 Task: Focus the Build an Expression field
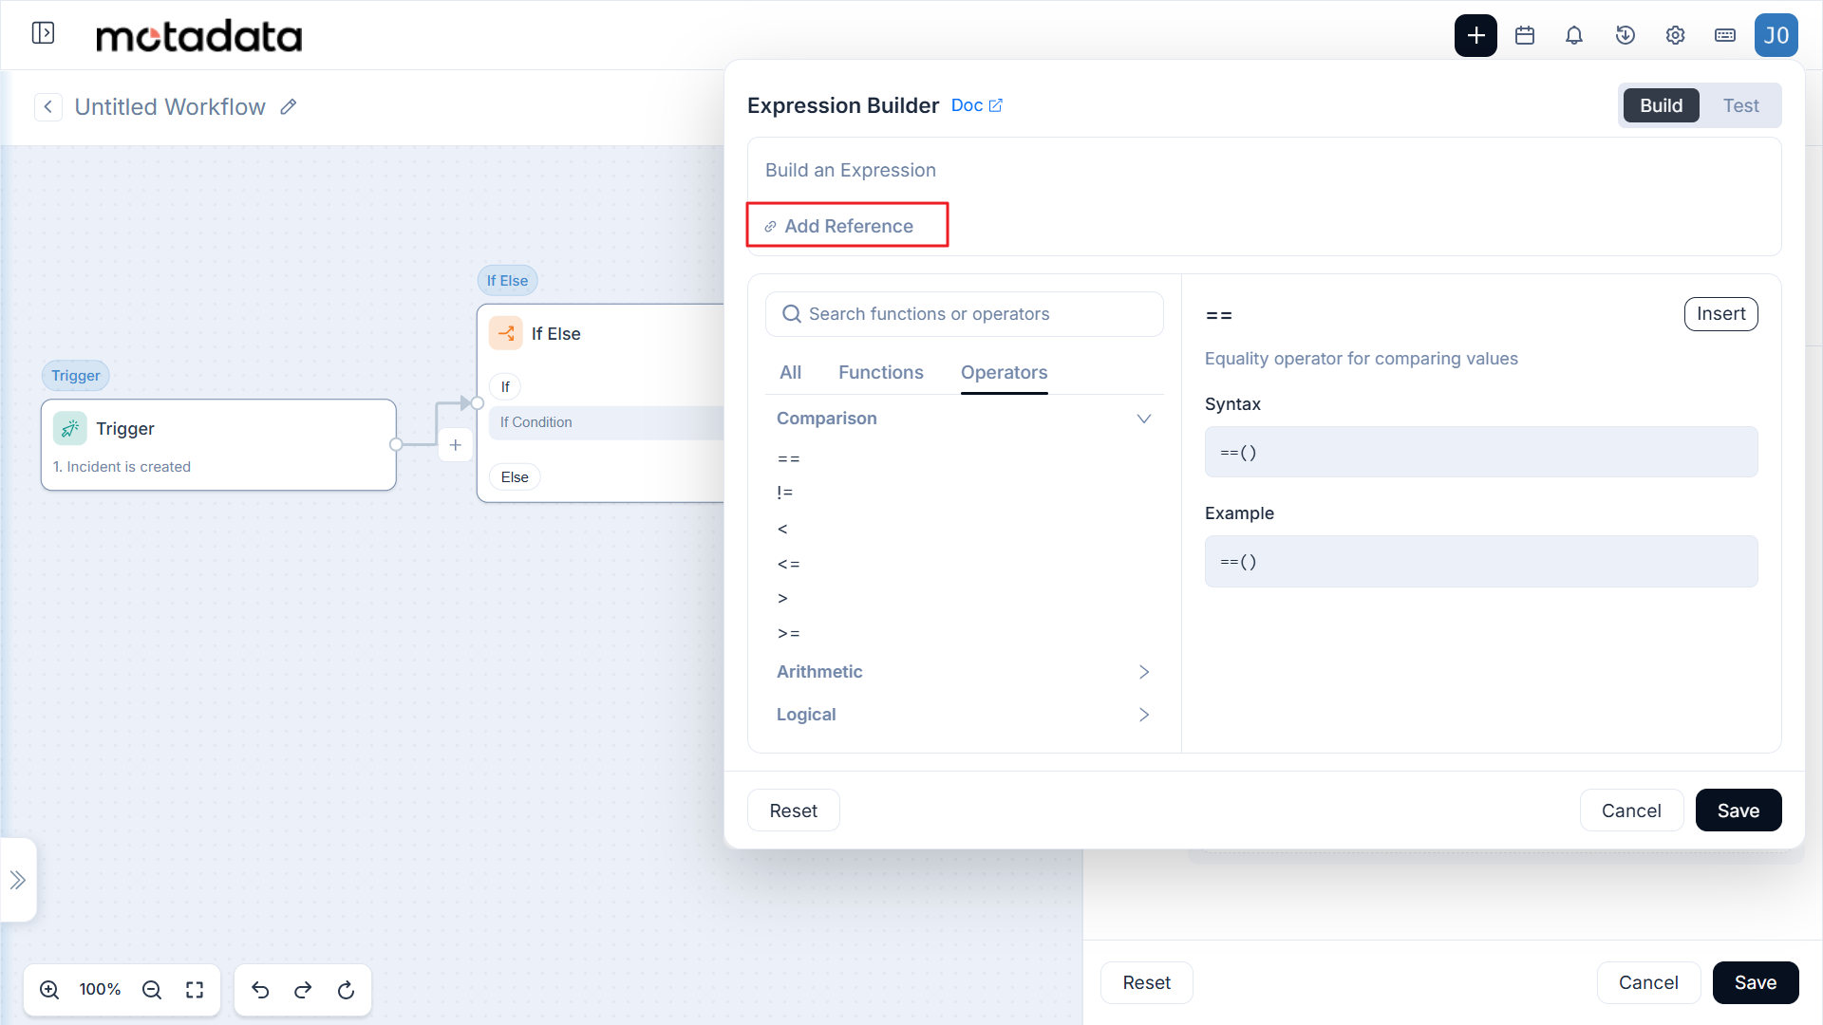[1264, 171]
